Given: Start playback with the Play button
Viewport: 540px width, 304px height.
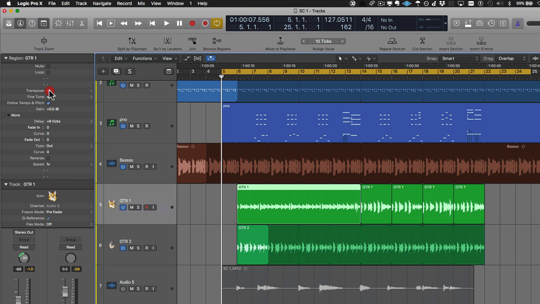Looking at the screenshot, I should (x=166, y=24).
